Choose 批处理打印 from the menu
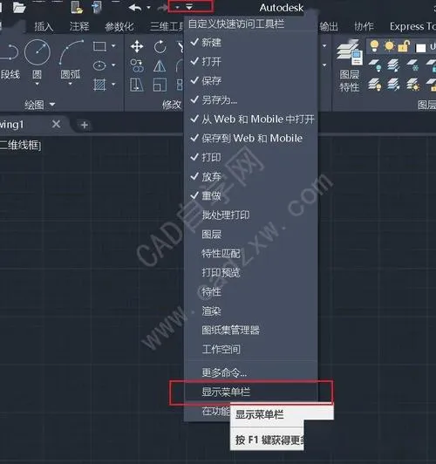 pyautogui.click(x=251, y=215)
